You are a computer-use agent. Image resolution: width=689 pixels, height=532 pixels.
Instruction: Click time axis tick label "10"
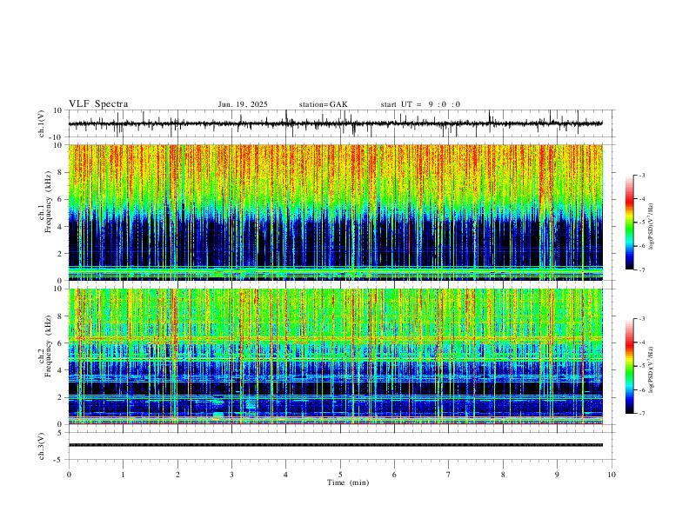612,475
